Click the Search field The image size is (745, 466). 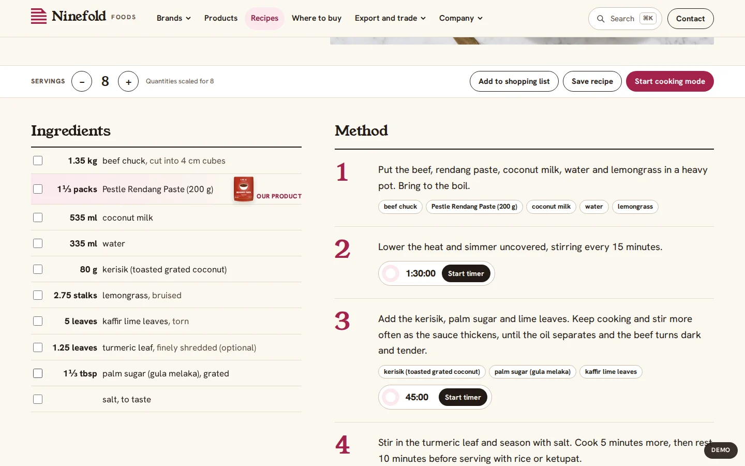tap(625, 19)
